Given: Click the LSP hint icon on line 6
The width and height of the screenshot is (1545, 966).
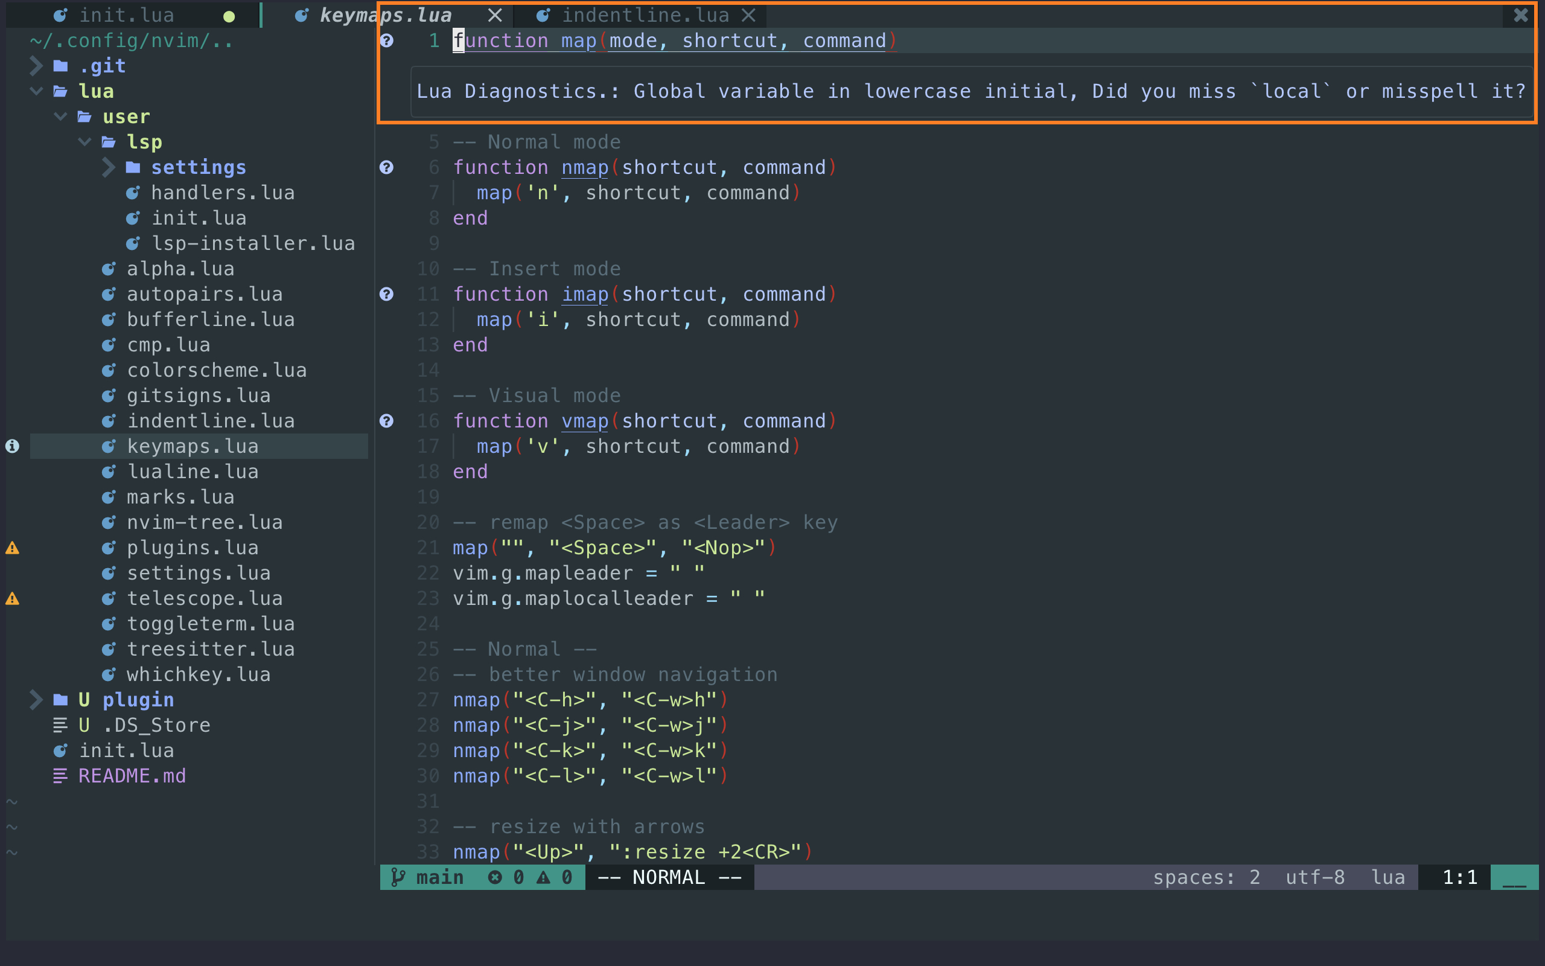Looking at the screenshot, I should click(x=388, y=167).
